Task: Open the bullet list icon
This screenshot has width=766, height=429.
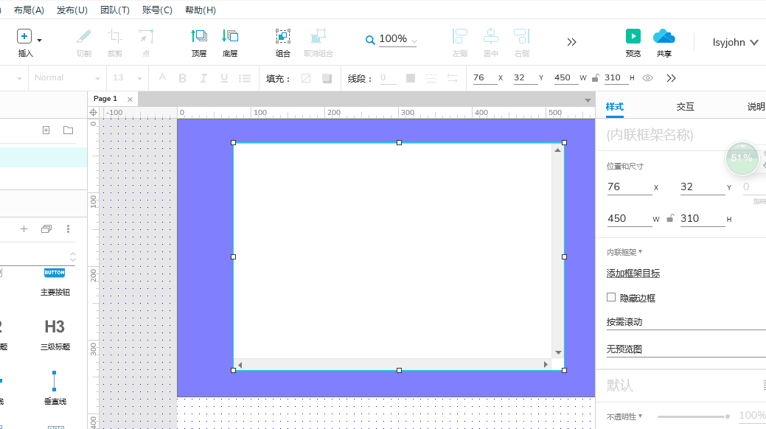Action: pos(245,78)
